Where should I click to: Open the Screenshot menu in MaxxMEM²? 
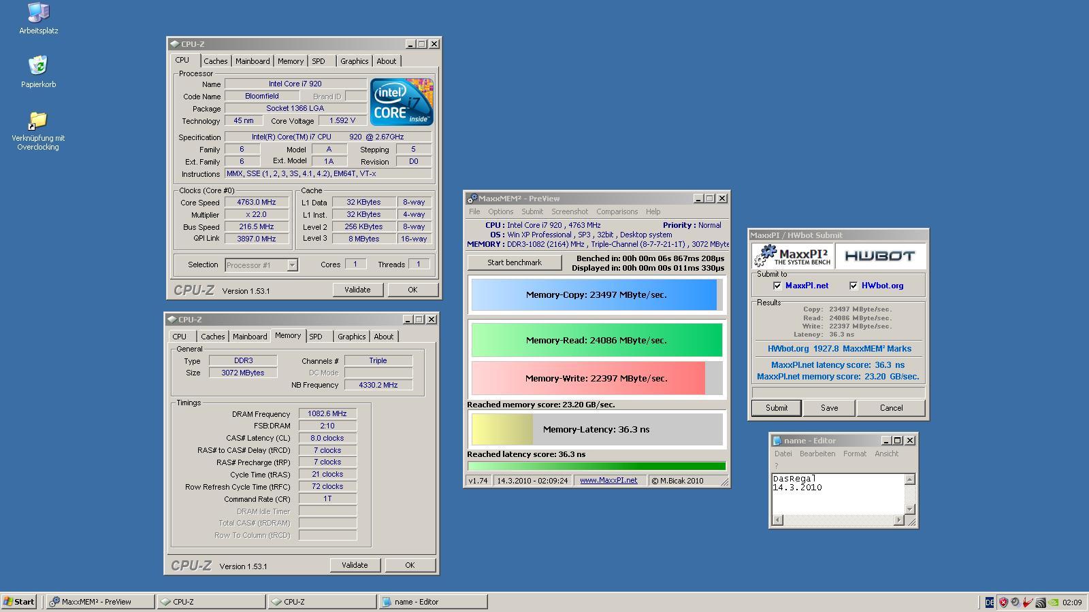coord(570,211)
